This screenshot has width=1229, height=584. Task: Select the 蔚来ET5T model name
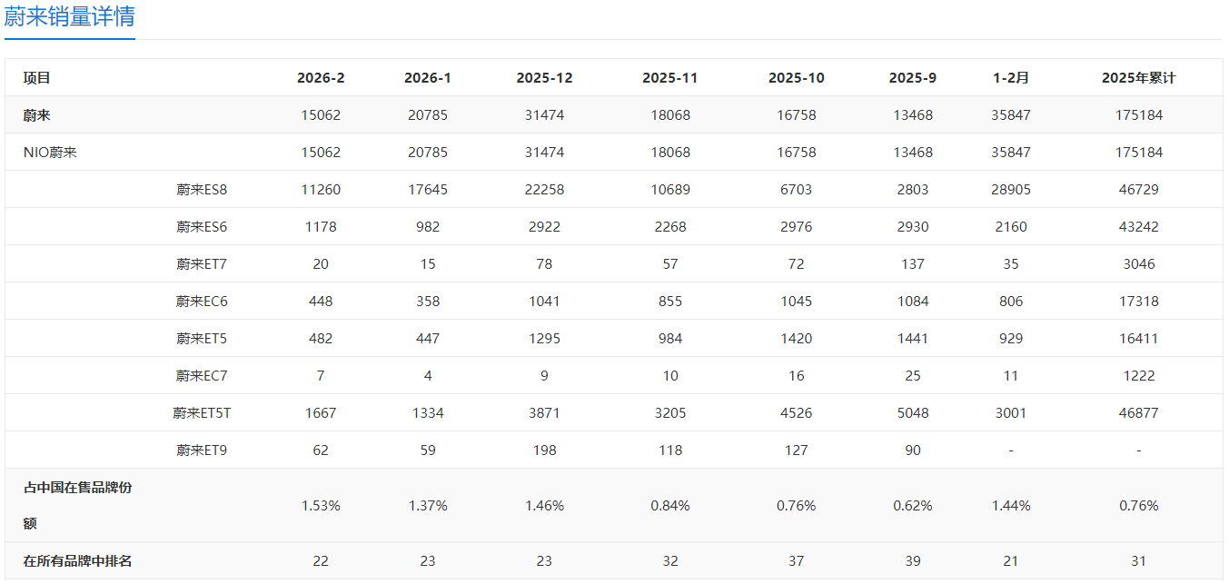[x=202, y=413]
